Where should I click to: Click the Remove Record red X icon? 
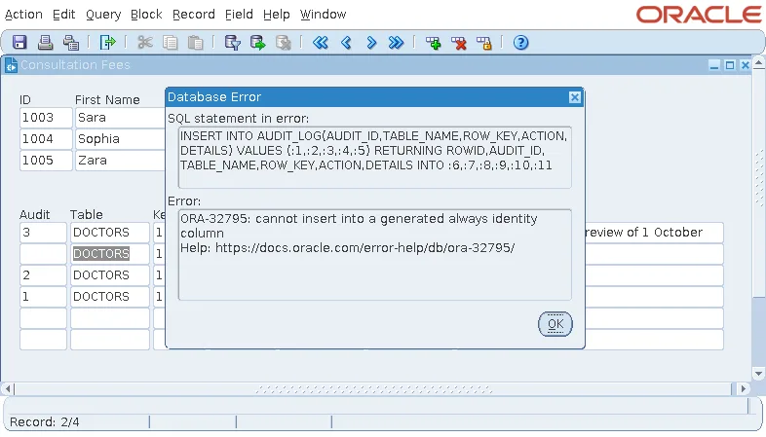(x=459, y=43)
